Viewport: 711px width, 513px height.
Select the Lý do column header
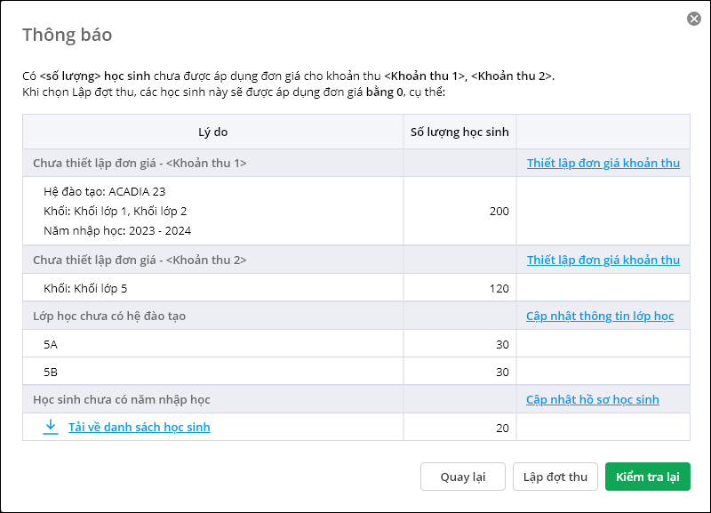(212, 132)
